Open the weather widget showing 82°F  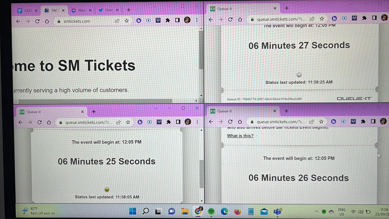point(39,211)
